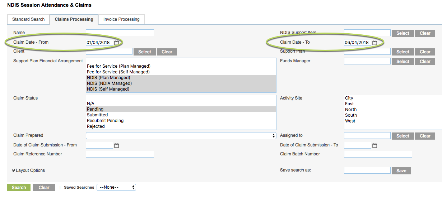Clear the Funds Manager field

425,62
